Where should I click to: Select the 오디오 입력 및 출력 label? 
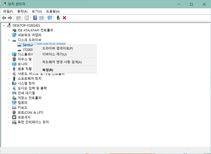[32, 88]
